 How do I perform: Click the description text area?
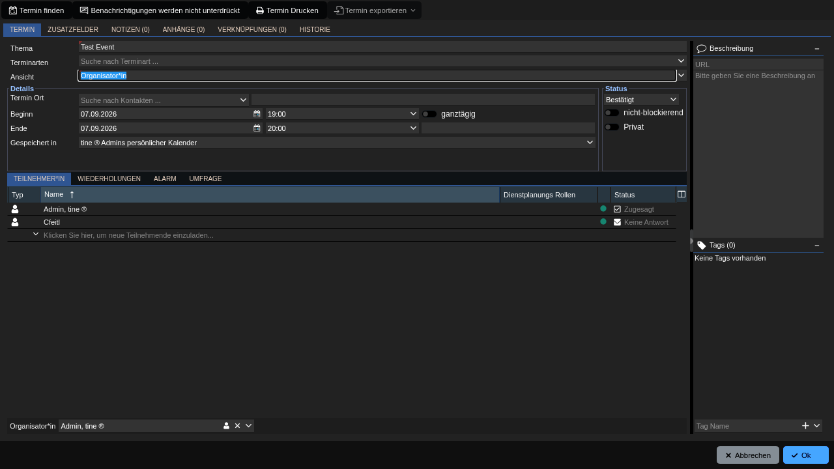click(758, 154)
